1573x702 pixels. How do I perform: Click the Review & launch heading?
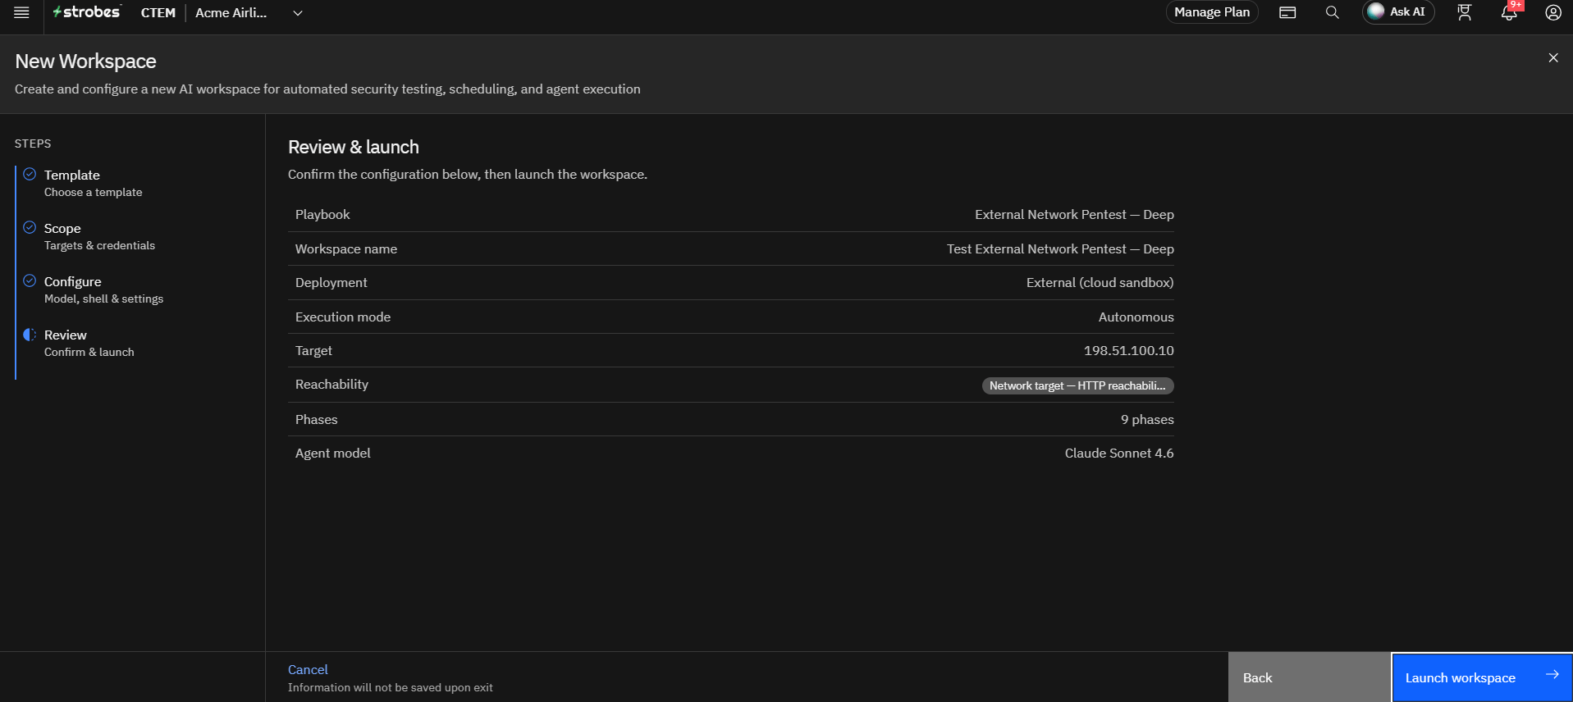pos(354,148)
